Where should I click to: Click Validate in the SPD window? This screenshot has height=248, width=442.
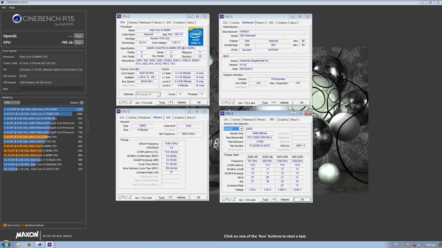(285, 200)
